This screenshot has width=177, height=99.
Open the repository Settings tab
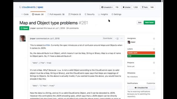point(116,14)
